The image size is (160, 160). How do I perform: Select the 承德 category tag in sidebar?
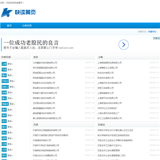[x=4, y=92]
